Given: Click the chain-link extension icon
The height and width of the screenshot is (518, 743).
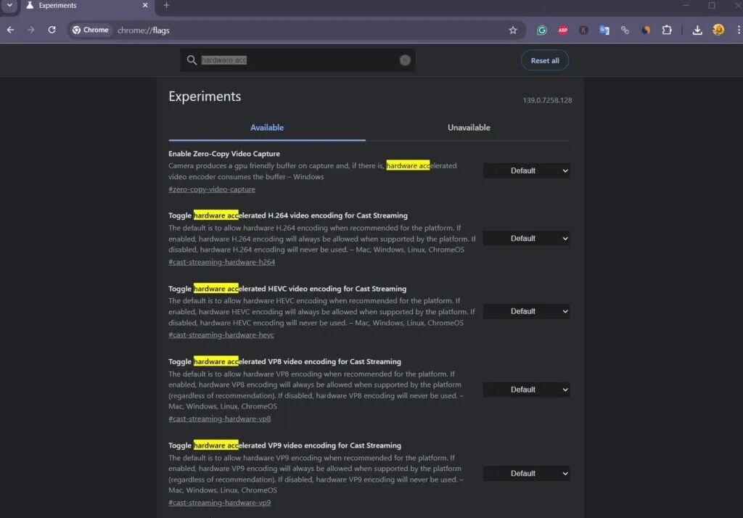Looking at the screenshot, I should tap(625, 30).
